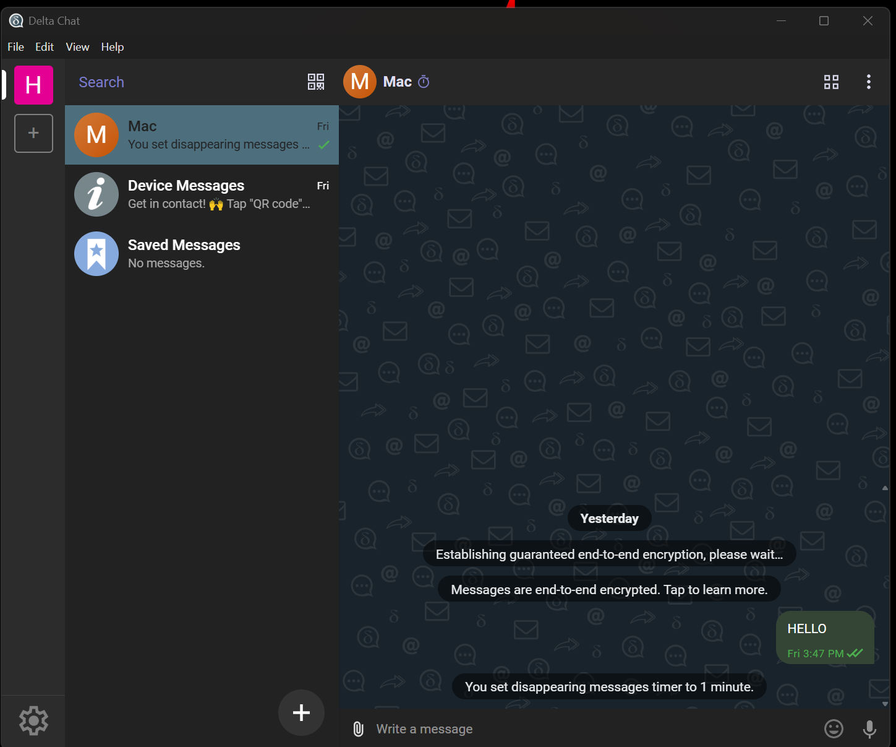Click the disappearing messages timer icon next to Mac
896x747 pixels.
pyautogui.click(x=424, y=82)
